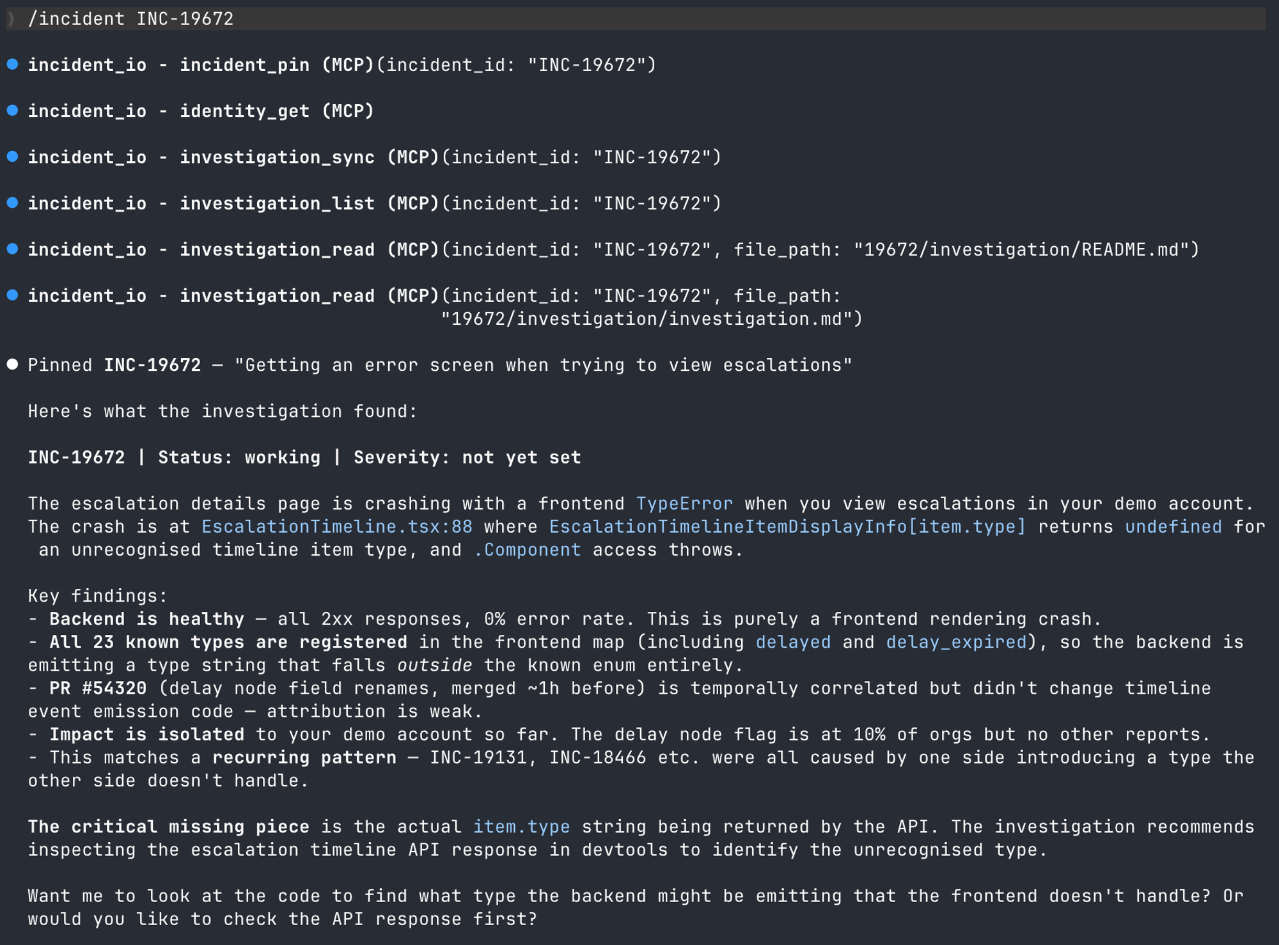Viewport: 1279px width, 945px height.
Task: Click the /incident INC-19672 input line
Action: click(x=131, y=19)
